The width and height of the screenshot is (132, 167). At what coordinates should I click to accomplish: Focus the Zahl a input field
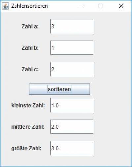coord(72,26)
